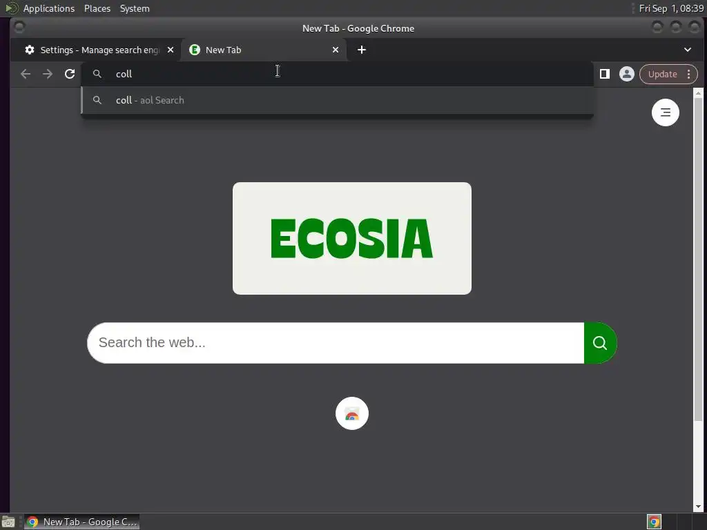The height and width of the screenshot is (530, 707).
Task: Click the Update button
Action: click(x=662, y=74)
